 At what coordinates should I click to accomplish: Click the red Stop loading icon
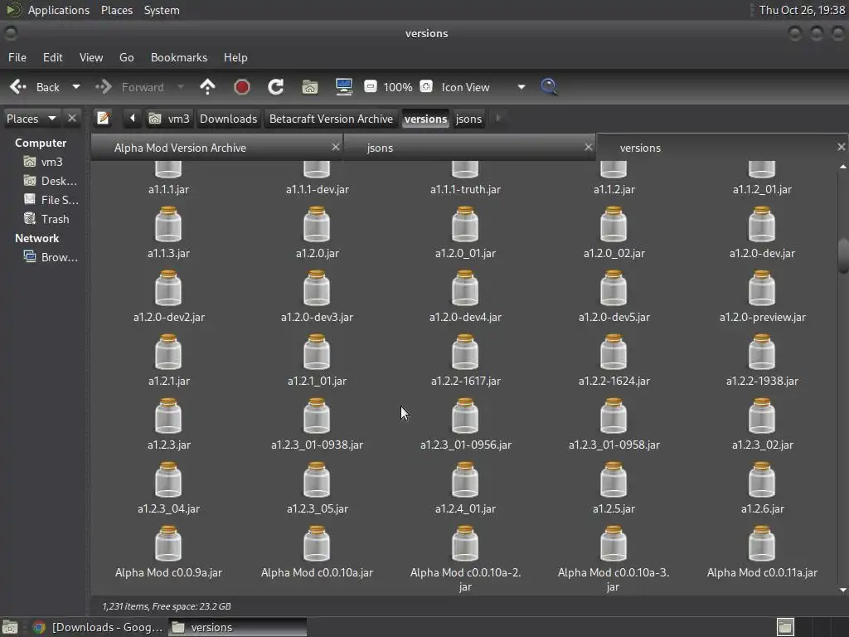[241, 87]
